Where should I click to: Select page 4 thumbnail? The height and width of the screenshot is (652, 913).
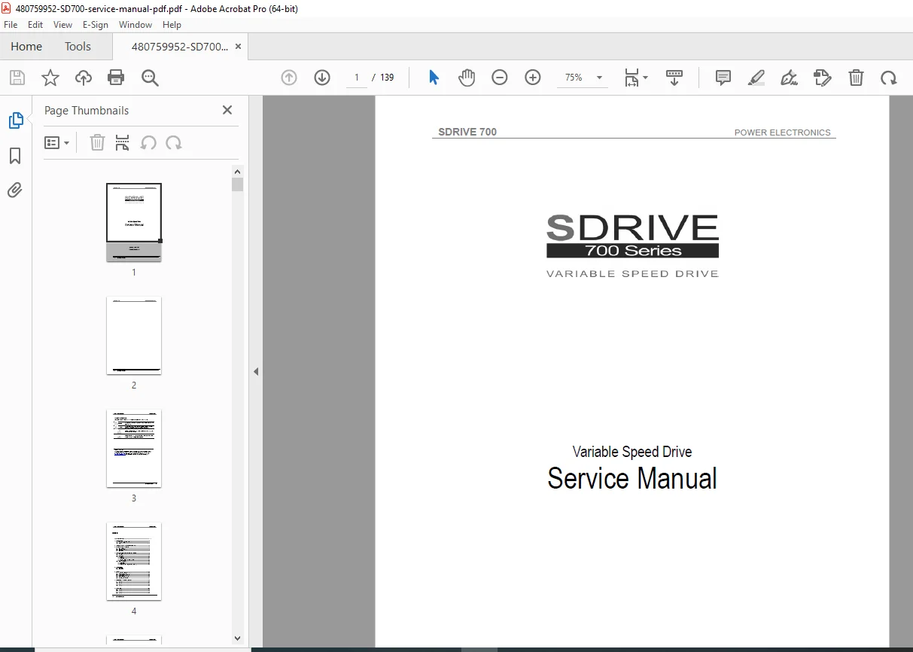134,561
